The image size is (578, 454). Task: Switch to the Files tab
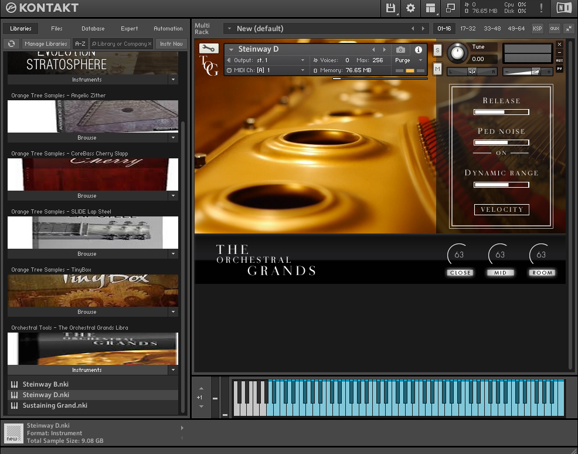point(57,28)
